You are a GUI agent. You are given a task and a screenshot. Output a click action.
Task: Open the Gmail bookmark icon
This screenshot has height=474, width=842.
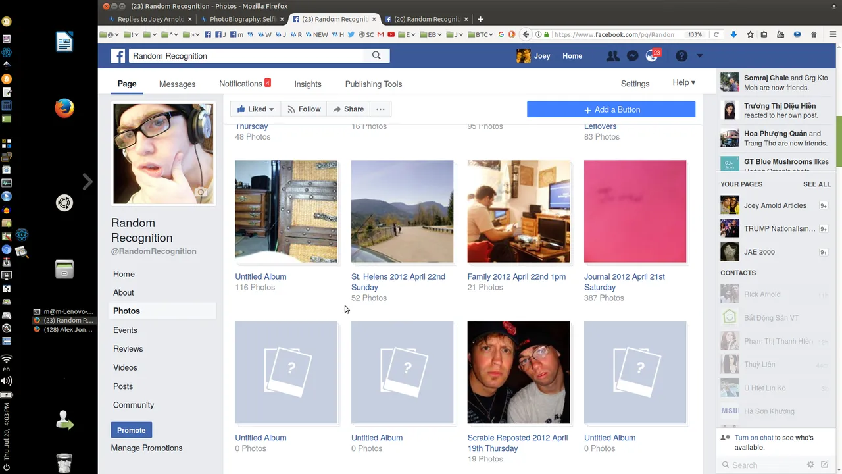(x=380, y=34)
